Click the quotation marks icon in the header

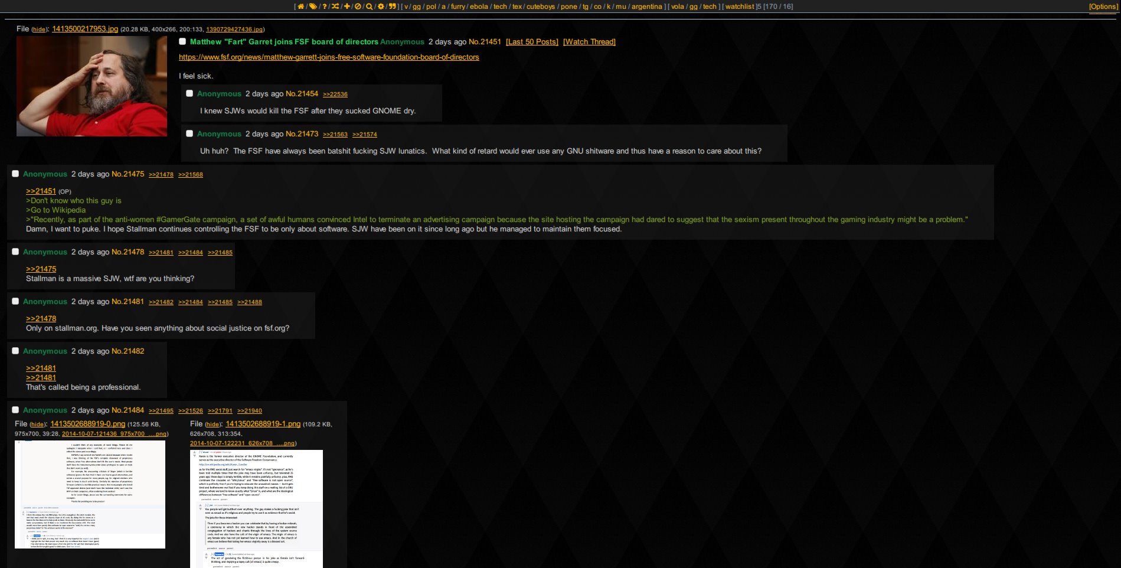point(394,6)
